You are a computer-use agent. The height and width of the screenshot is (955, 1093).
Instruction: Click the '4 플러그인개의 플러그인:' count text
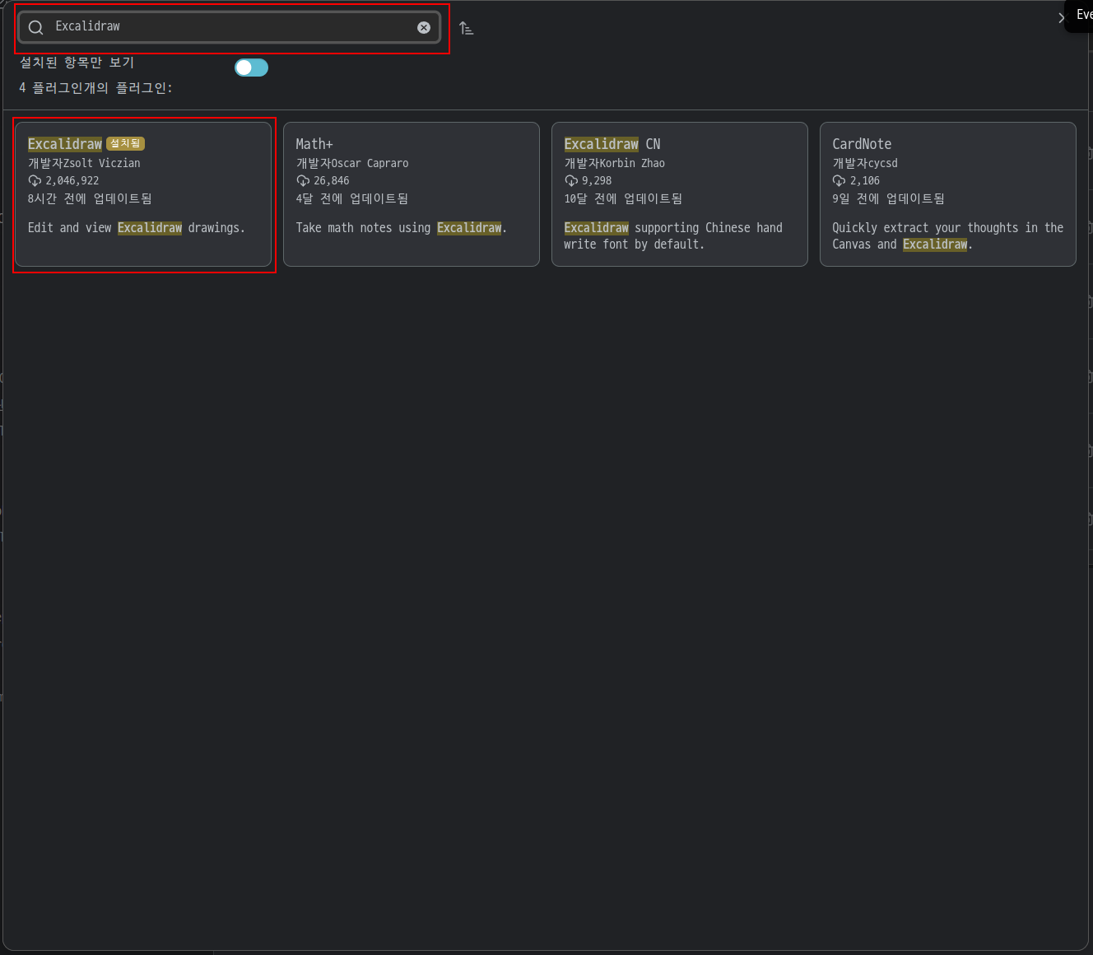click(95, 88)
